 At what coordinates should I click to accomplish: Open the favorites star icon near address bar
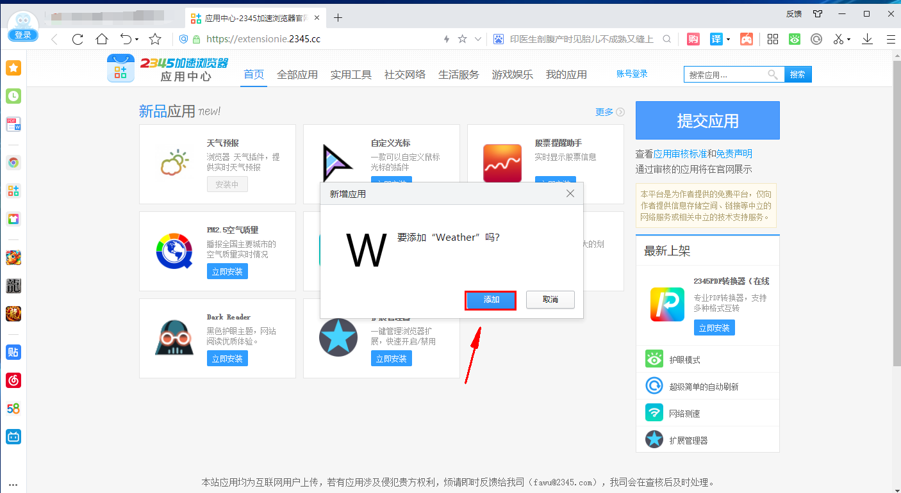[x=155, y=39]
